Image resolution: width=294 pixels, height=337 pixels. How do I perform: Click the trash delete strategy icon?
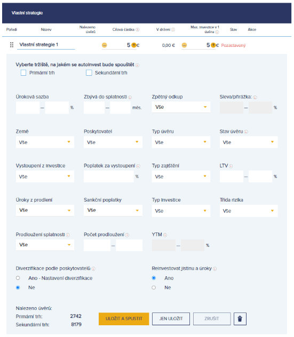[240, 319]
